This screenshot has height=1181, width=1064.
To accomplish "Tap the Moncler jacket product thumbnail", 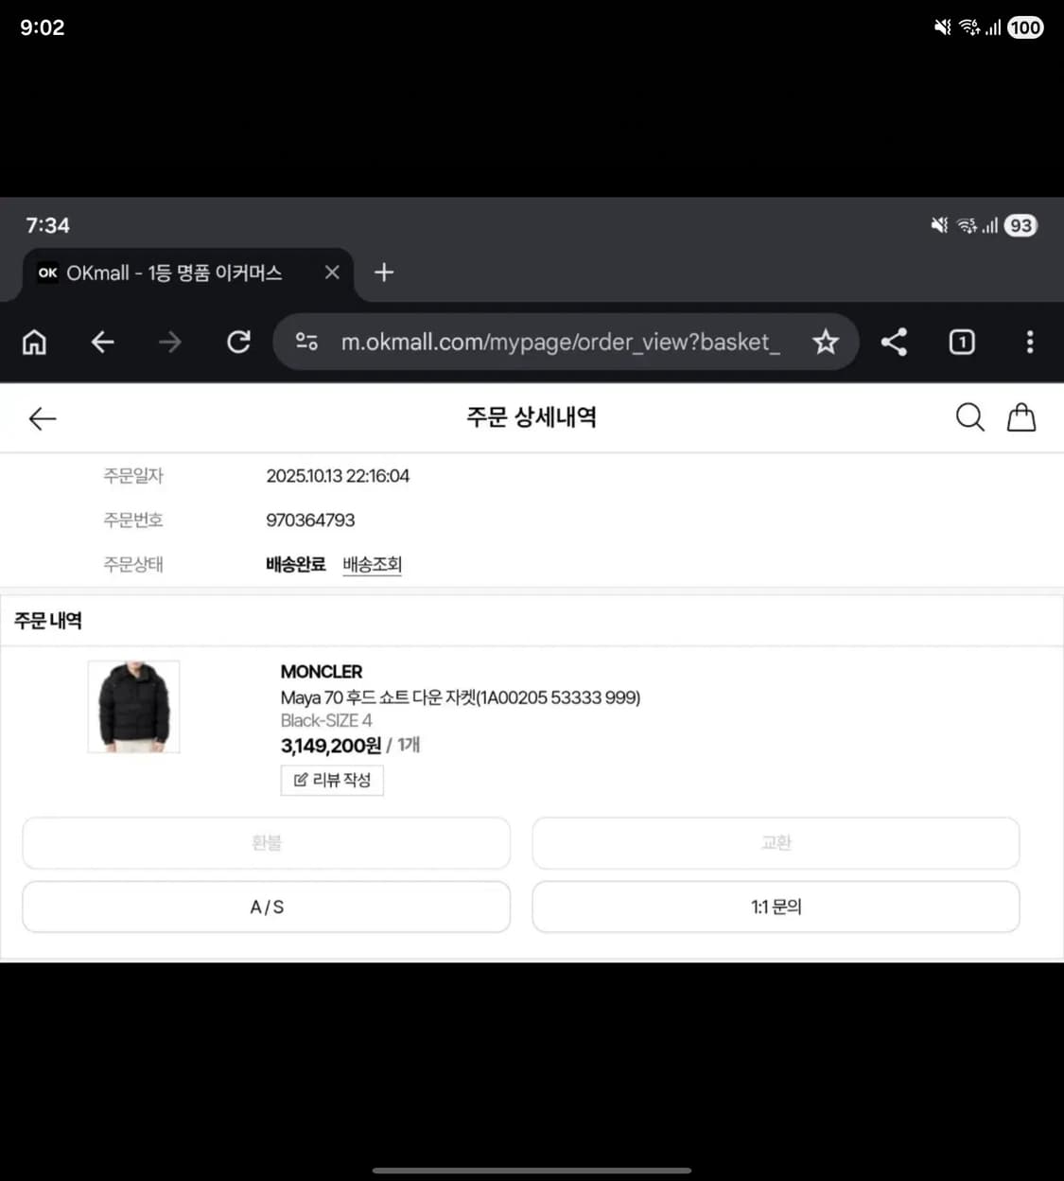I will pos(133,706).
